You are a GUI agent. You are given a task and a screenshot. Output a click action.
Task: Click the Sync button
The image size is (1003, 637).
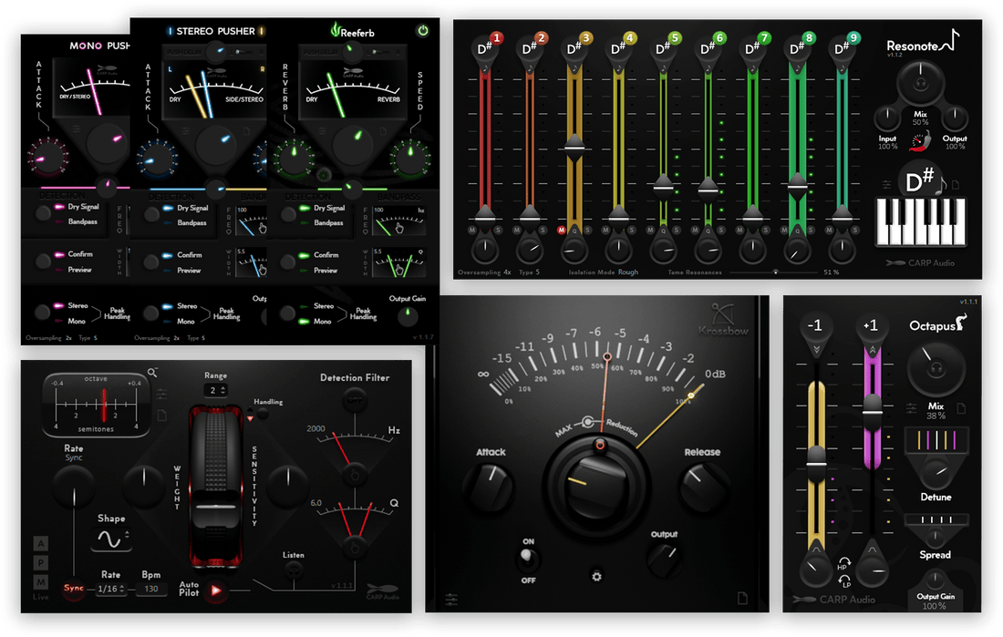click(x=73, y=589)
